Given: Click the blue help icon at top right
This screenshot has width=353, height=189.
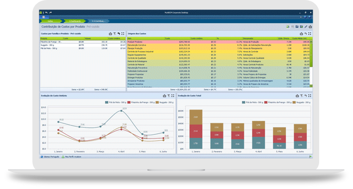Looking at the screenshot, I should click(x=305, y=17).
